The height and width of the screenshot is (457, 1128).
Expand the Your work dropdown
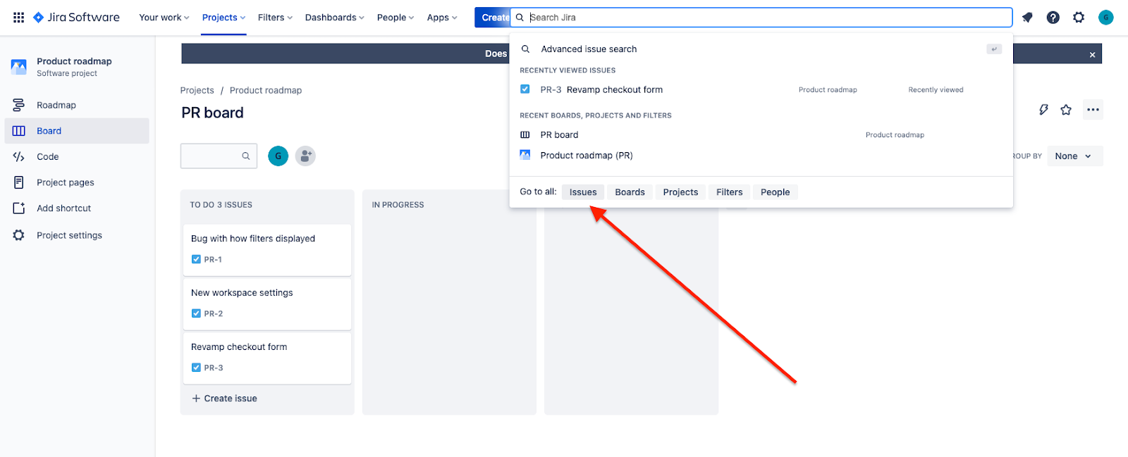tap(164, 18)
